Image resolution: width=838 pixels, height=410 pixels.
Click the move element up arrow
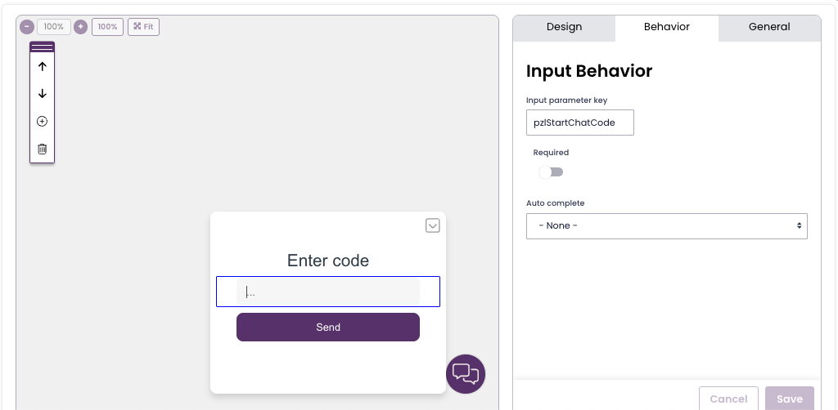(x=43, y=67)
